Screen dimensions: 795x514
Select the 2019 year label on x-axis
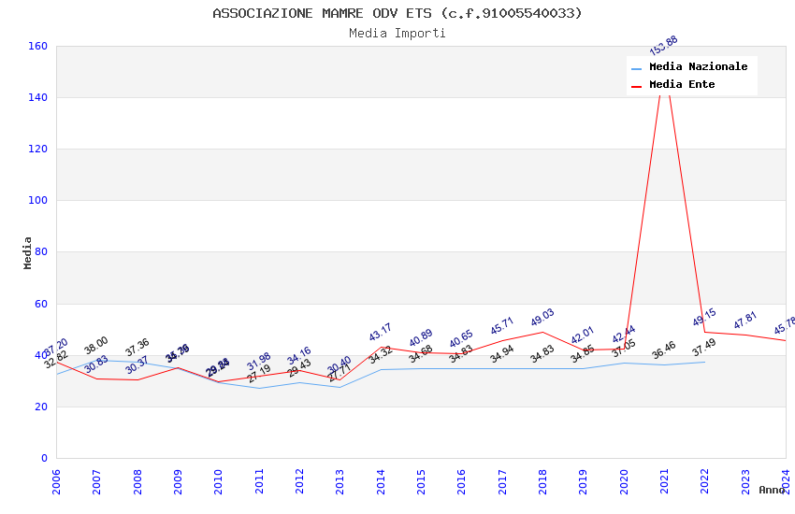583,481
